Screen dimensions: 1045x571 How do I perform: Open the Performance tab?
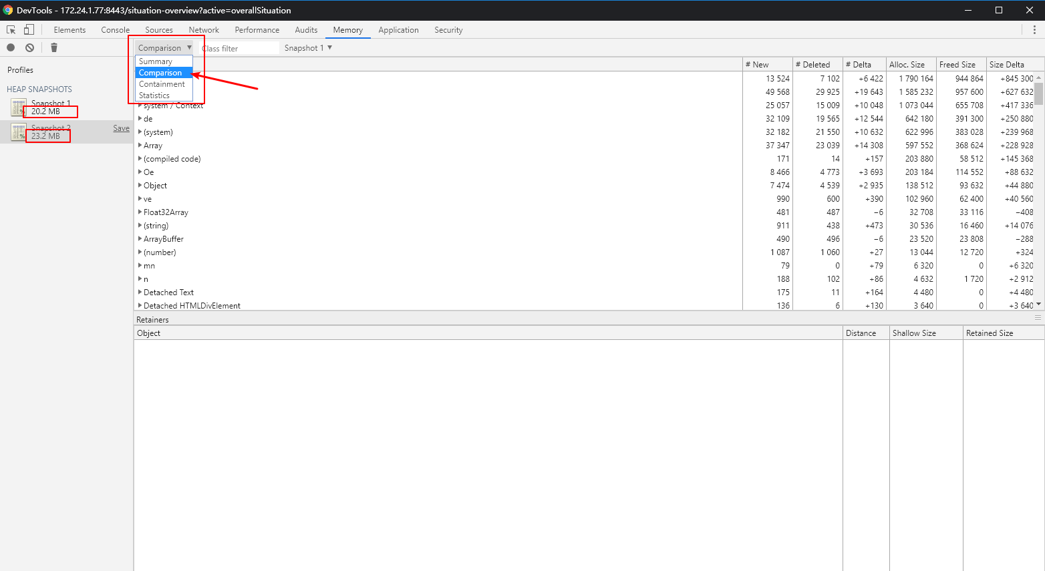[x=257, y=30]
